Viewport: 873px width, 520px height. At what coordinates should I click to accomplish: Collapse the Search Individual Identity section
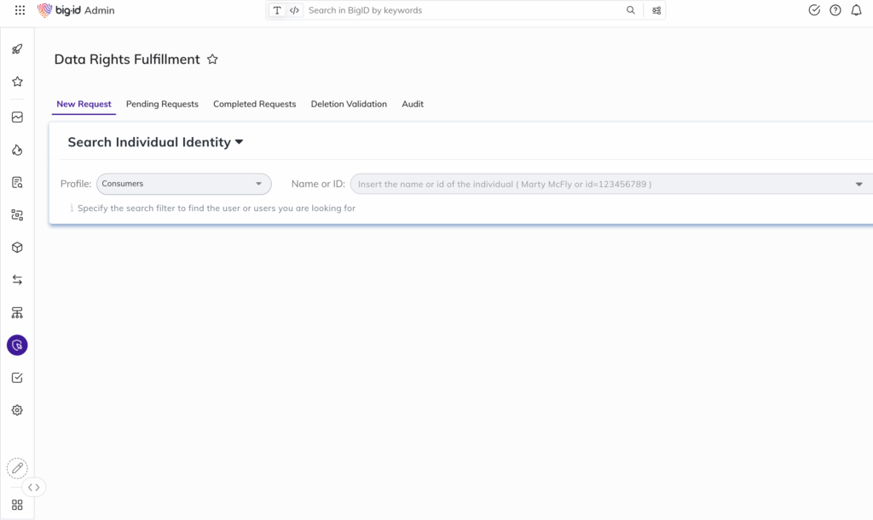pos(240,142)
